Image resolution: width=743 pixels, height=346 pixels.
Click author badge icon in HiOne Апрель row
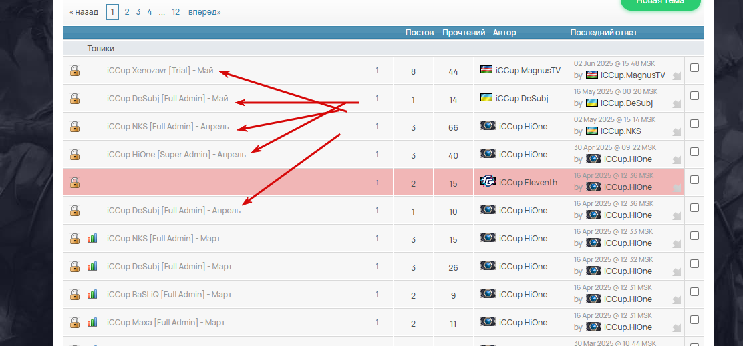click(x=488, y=153)
